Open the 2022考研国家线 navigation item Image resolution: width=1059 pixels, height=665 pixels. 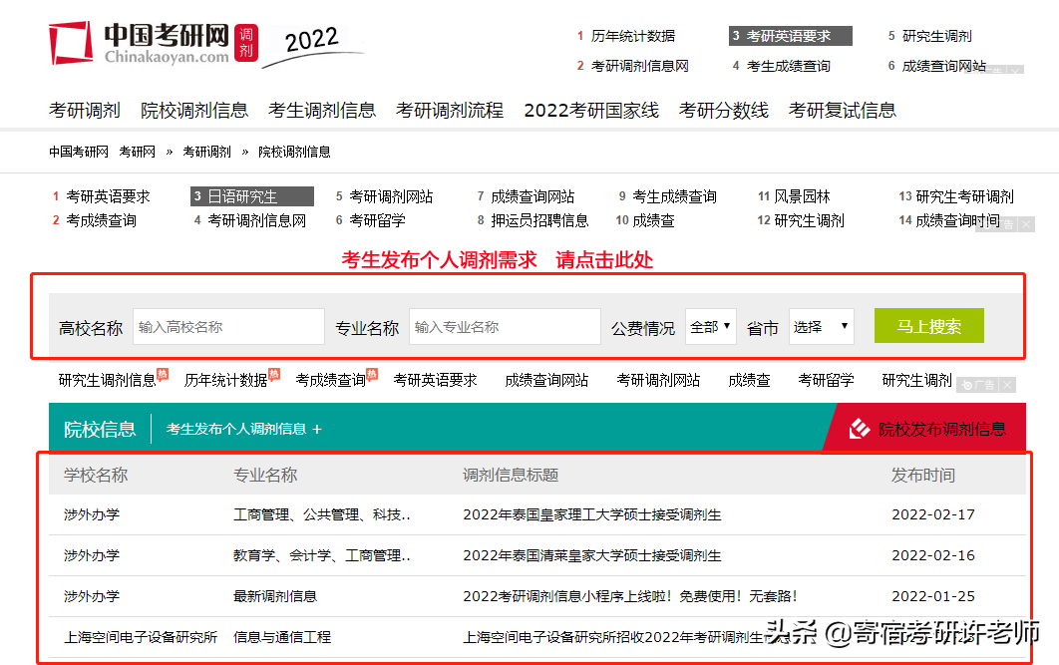click(x=591, y=110)
